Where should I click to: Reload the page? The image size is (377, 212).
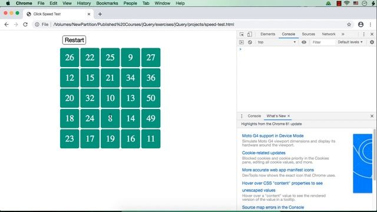click(25, 24)
